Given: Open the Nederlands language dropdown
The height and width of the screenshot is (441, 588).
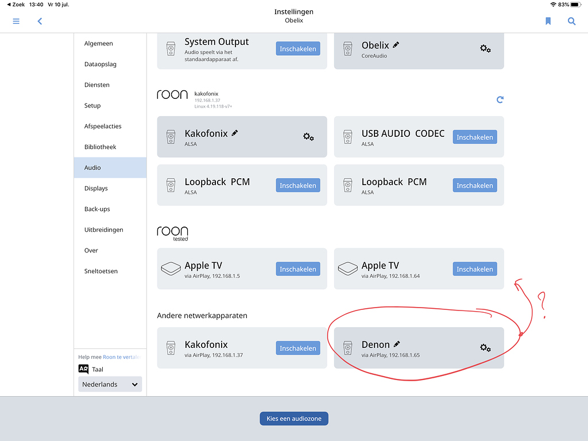Looking at the screenshot, I should tap(110, 384).
